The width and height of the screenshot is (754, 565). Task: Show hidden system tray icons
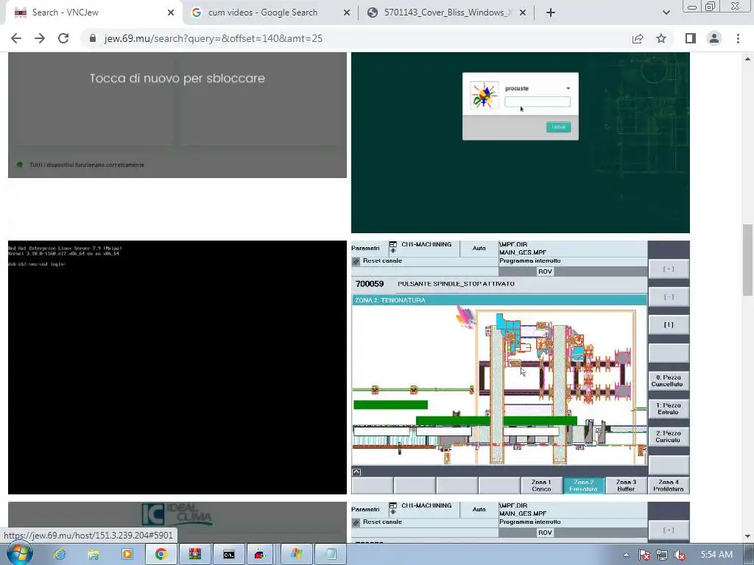626,555
